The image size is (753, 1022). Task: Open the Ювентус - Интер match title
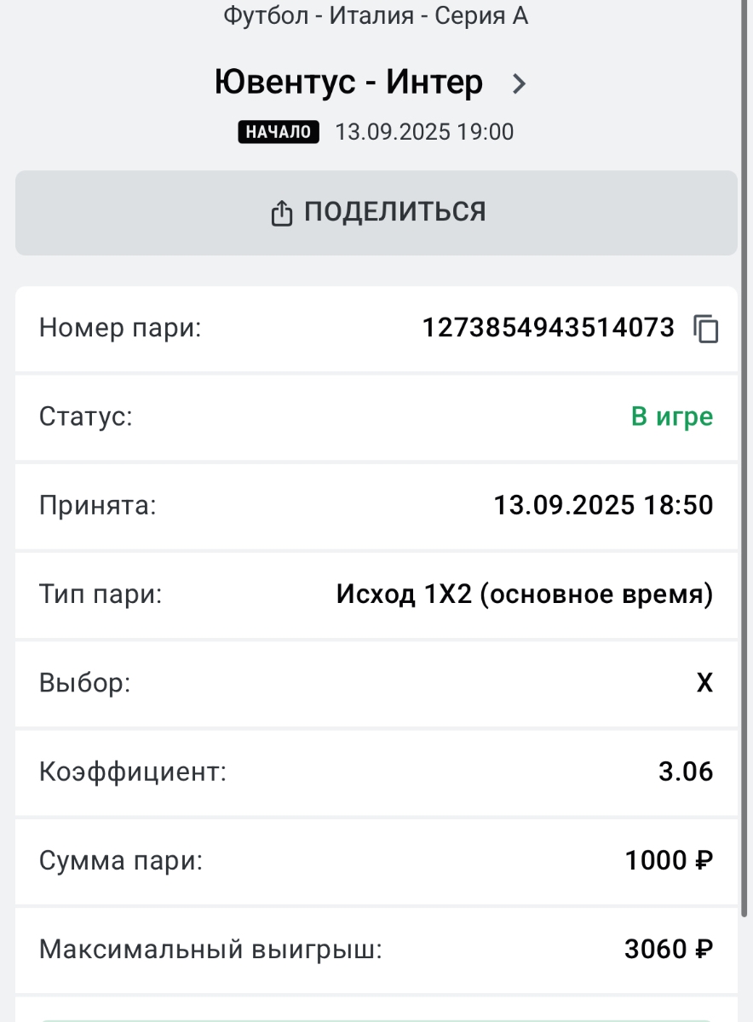click(348, 83)
